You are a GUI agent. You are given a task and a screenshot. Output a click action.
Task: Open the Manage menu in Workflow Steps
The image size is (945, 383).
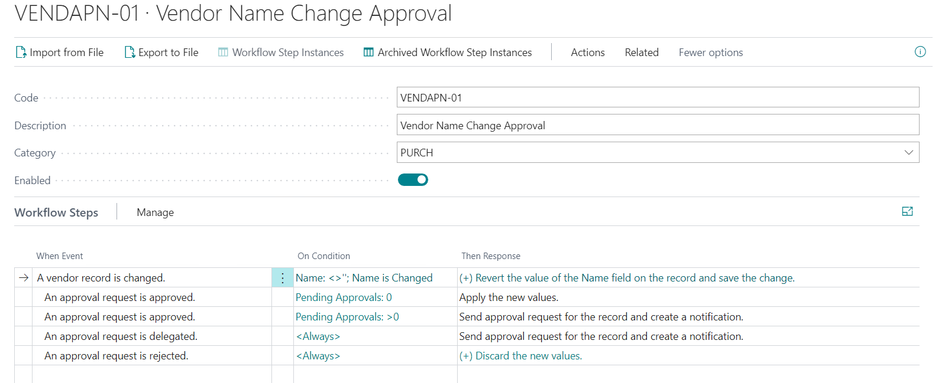tap(156, 212)
